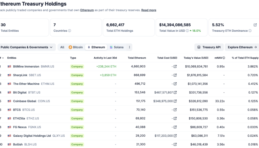Open the three-dot more coins menu
This screenshot has width=259, height=148.
pos(129,47)
